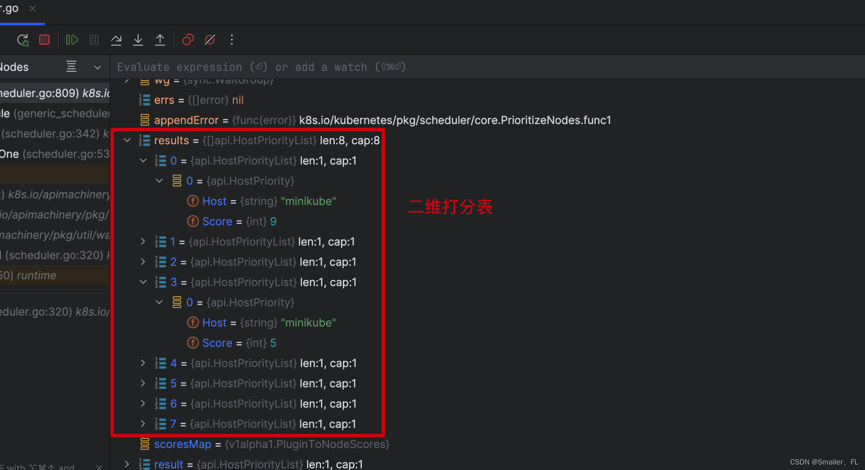
Task: Close the .go editor tab
Action: [33, 8]
